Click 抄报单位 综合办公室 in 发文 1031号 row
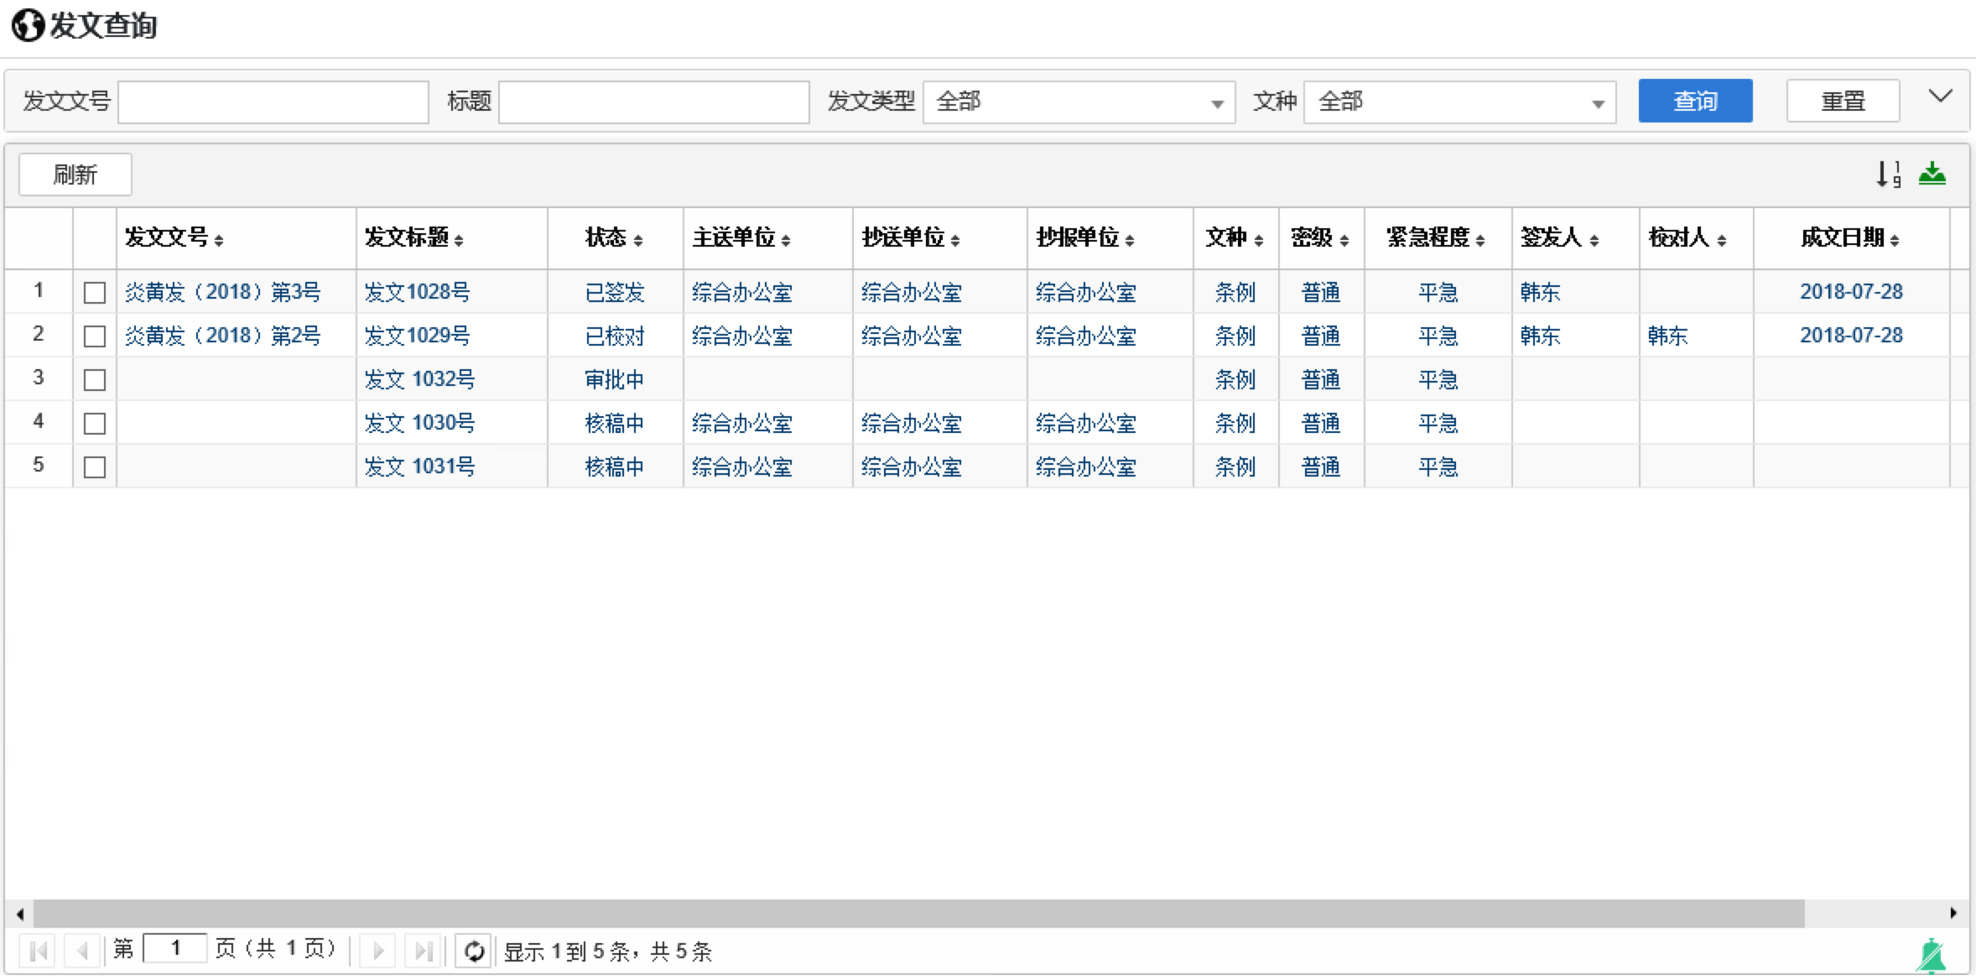The height and width of the screenshot is (980, 1976). (1086, 467)
